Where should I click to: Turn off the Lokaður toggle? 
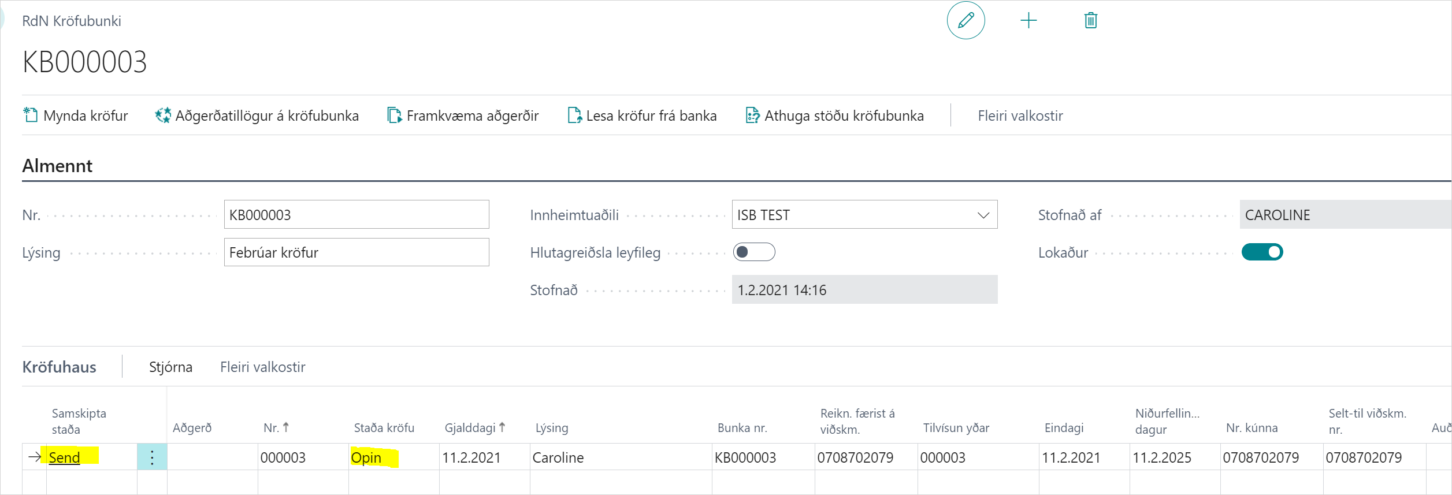click(x=1262, y=252)
